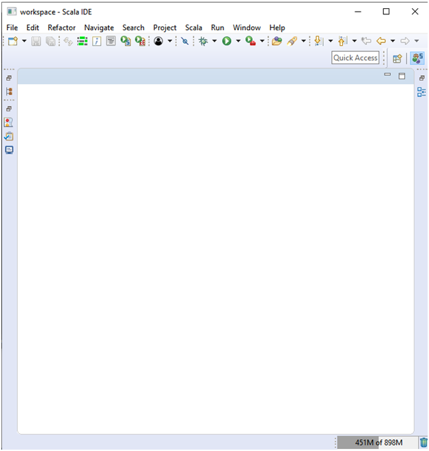This screenshot has width=429, height=451.
Task: Open the Project menu
Action: [165, 27]
